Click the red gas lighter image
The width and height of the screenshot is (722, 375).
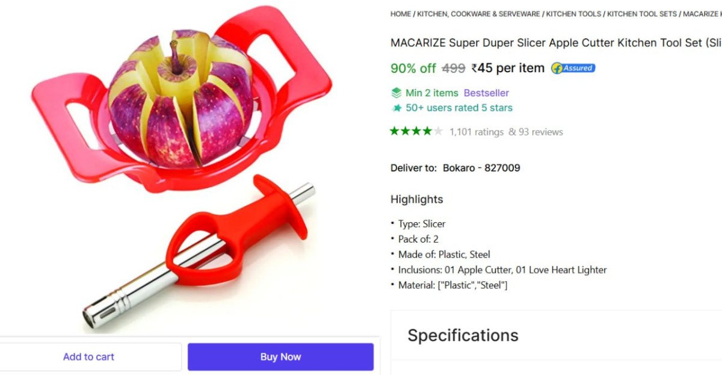(x=229, y=247)
